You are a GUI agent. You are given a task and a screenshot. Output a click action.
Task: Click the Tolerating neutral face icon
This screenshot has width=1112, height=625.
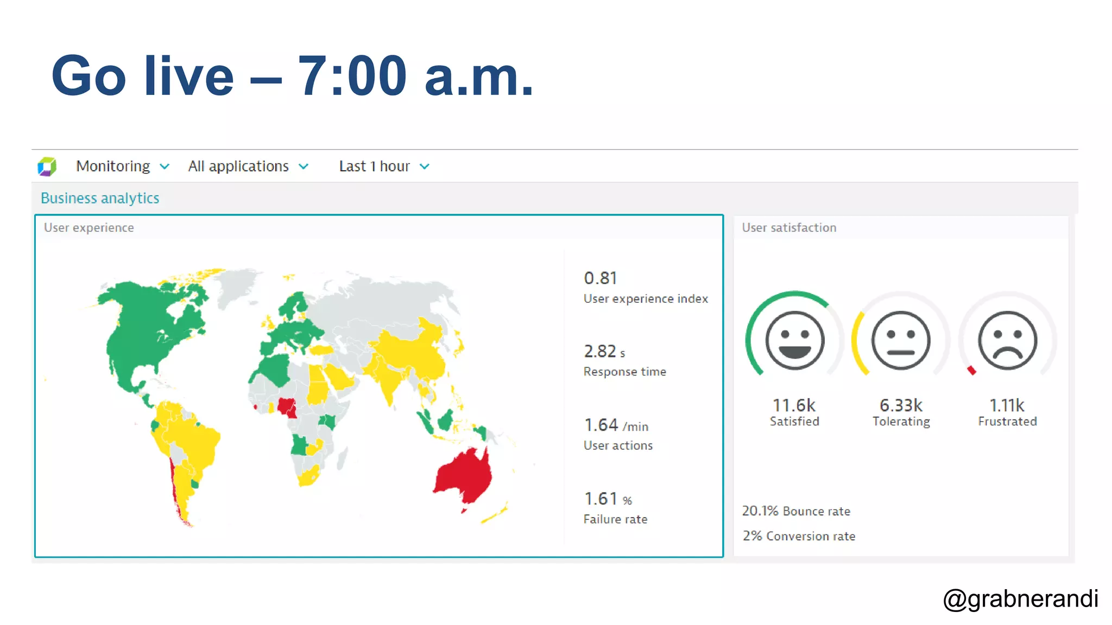(x=901, y=341)
